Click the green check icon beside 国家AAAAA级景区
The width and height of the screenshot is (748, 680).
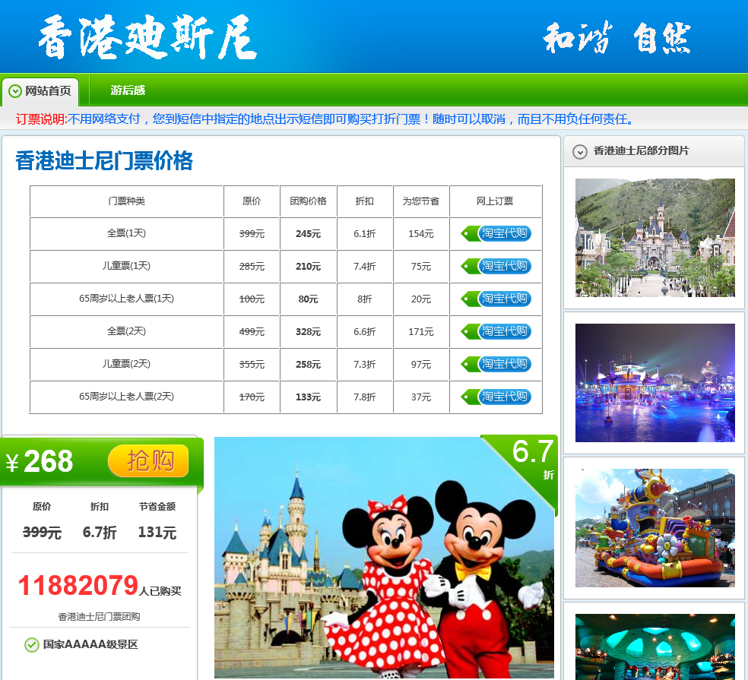[x=31, y=645]
